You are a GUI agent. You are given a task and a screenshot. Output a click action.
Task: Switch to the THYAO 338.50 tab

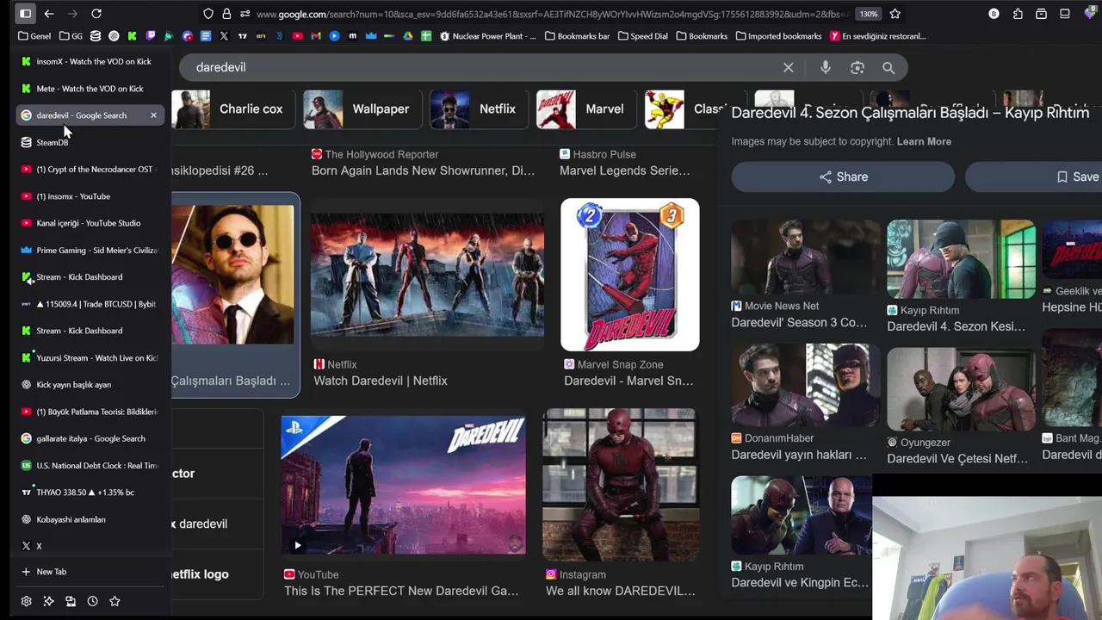90,493
